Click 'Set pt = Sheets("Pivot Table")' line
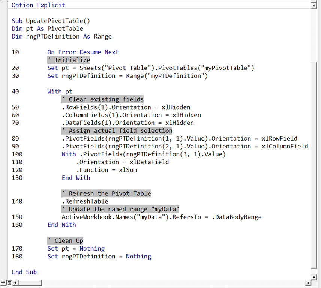This screenshot has width=321, height=288. click(151, 68)
